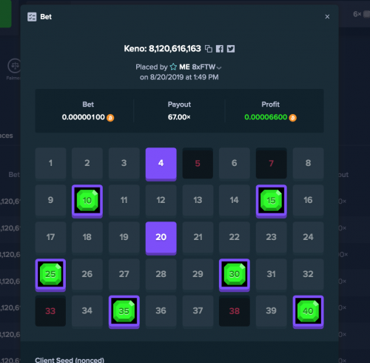Screen dimensions: 370x363
Task: Click the 0.00006600 profit amount
Action: pyautogui.click(x=266, y=117)
